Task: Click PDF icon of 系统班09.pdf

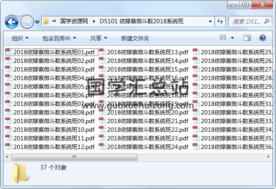Action: pos(9,121)
